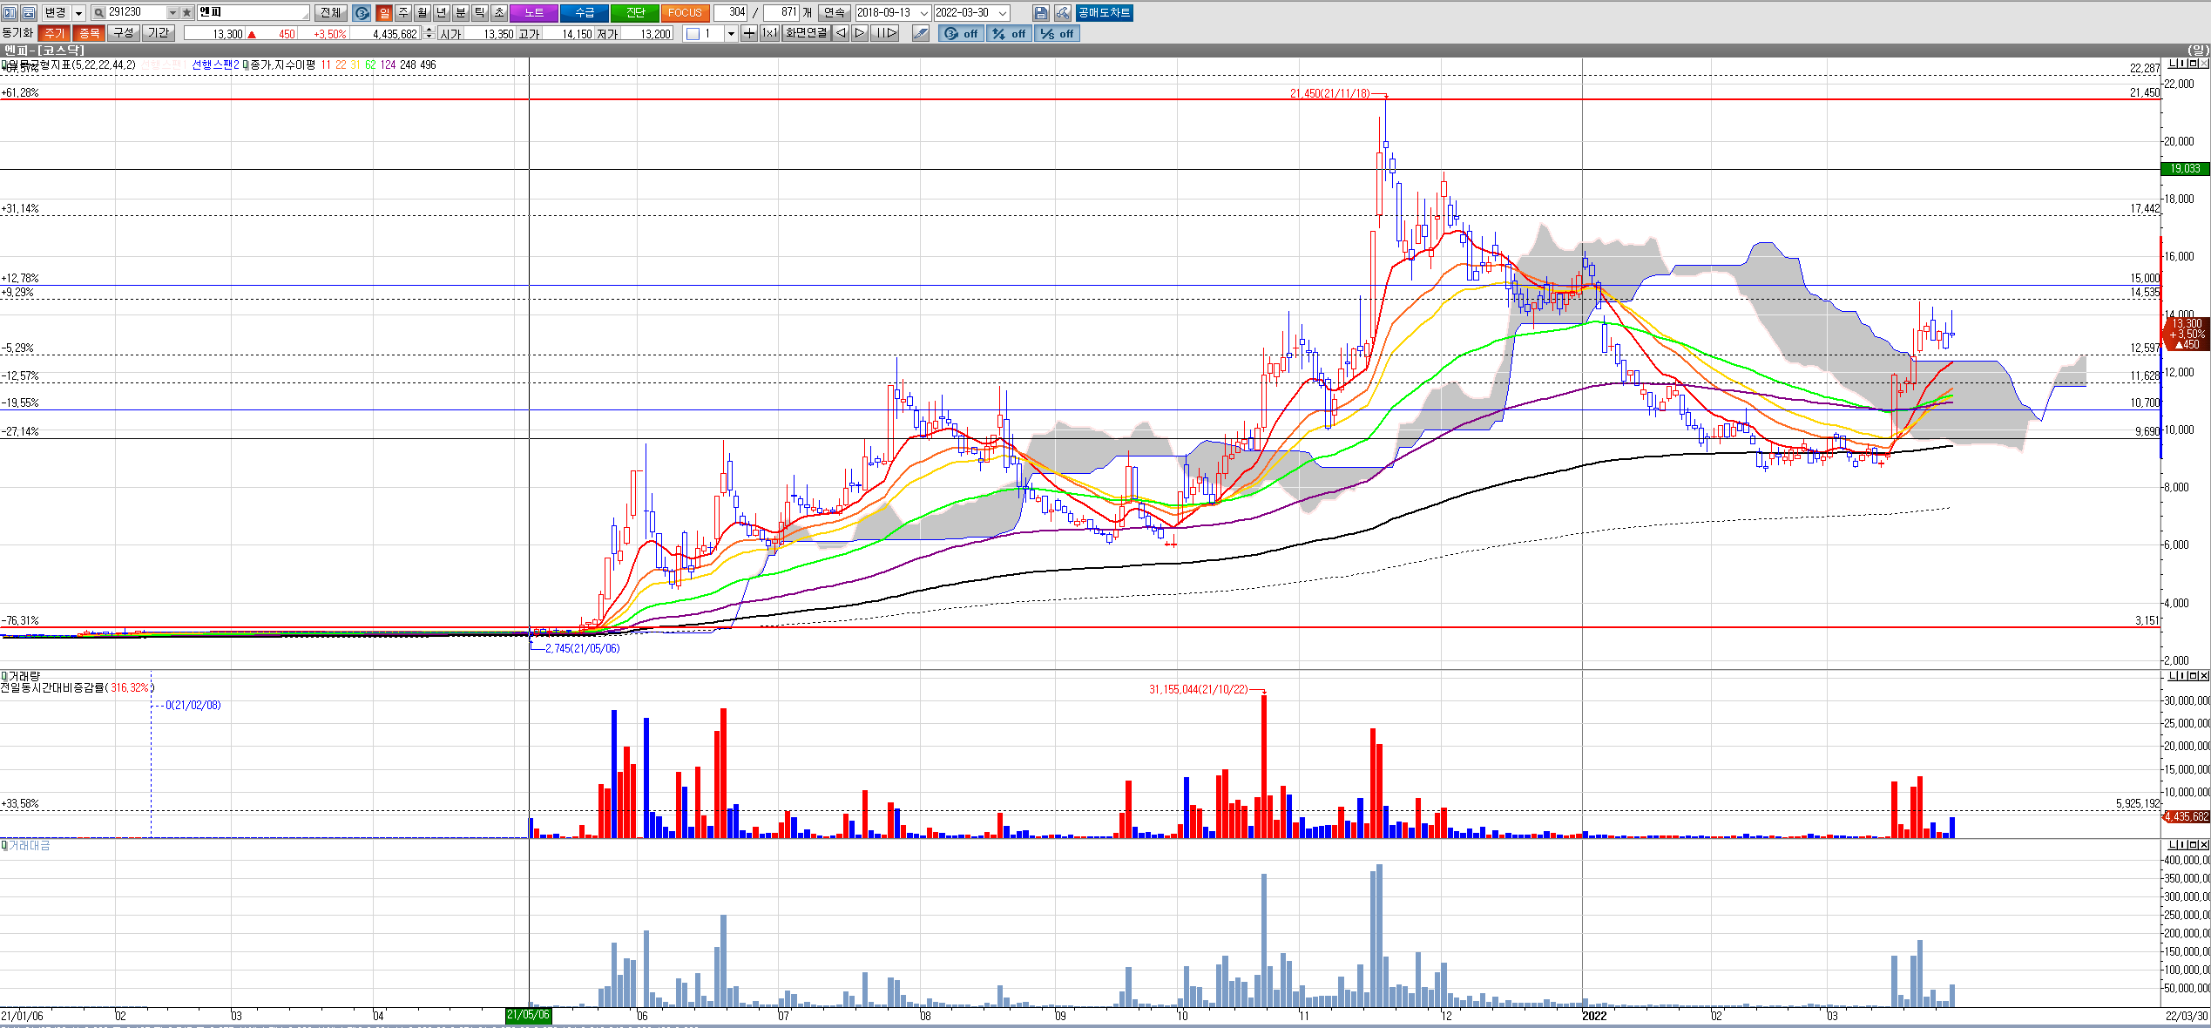Toggle the percent 'off' button

1010,33
